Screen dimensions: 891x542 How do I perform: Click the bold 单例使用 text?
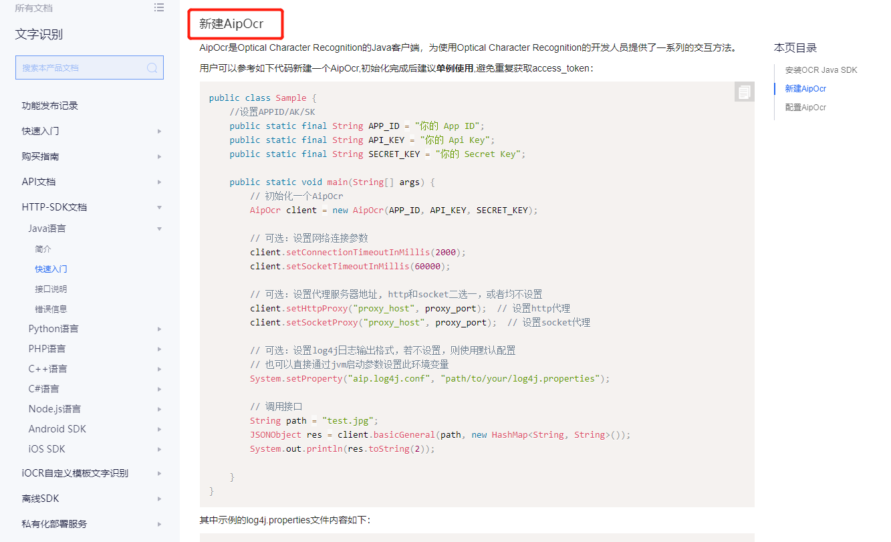pyautogui.click(x=455, y=68)
